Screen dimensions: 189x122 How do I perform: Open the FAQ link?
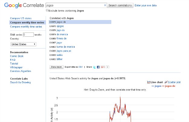pos(13,60)
